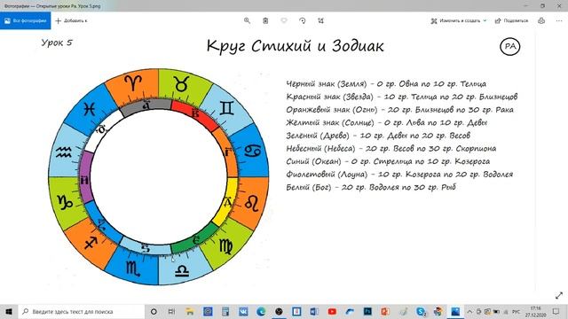568x319 pixels.
Task: Click the line starting 'Красный знак (Звезда)'
Action: coord(402,97)
